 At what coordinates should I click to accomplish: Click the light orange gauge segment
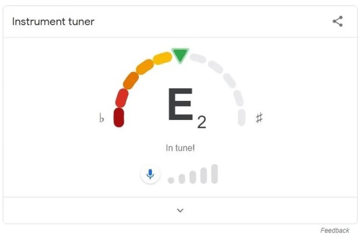click(144, 67)
